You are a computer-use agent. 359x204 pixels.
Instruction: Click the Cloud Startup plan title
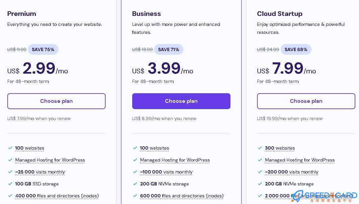[280, 14]
